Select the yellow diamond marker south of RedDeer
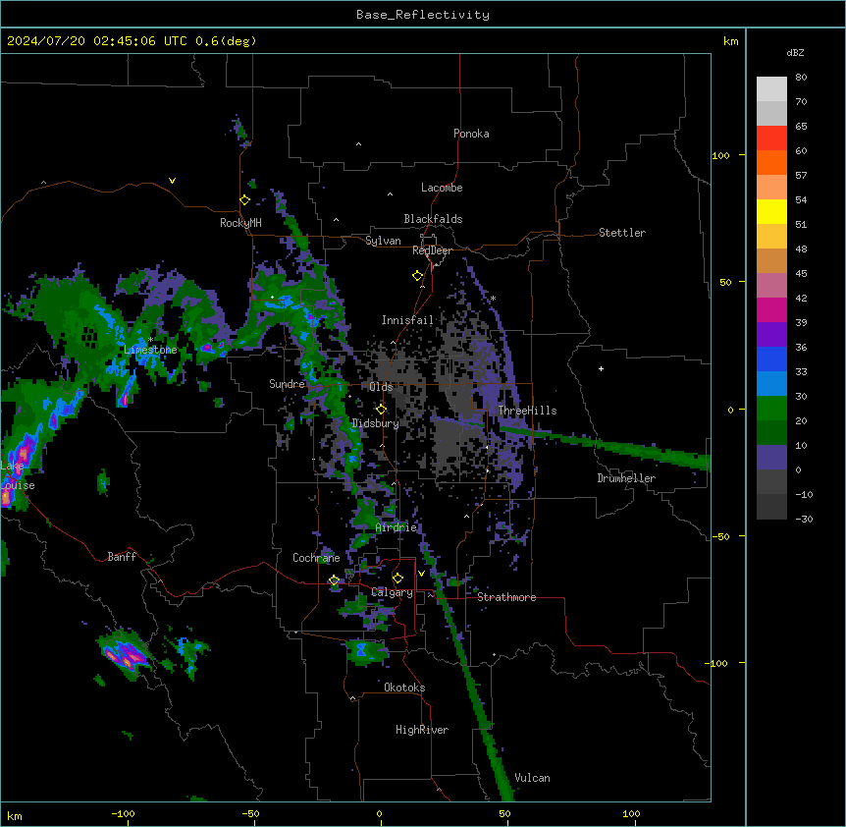This screenshot has height=827, width=846. 418,276
